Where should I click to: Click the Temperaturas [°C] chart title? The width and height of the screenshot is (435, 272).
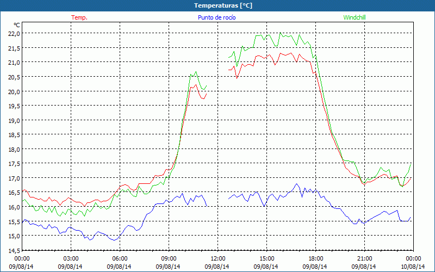coord(223,5)
